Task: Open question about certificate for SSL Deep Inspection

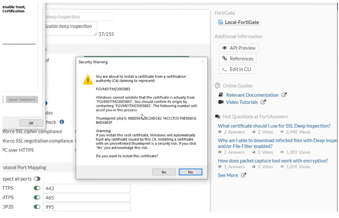Action: click(274, 126)
